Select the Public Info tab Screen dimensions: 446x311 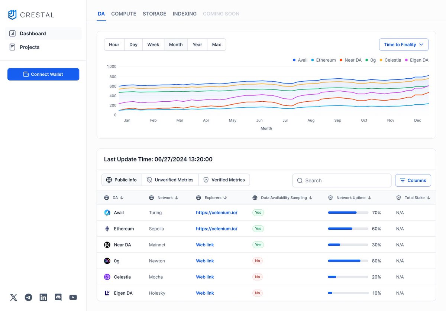pyautogui.click(x=122, y=180)
